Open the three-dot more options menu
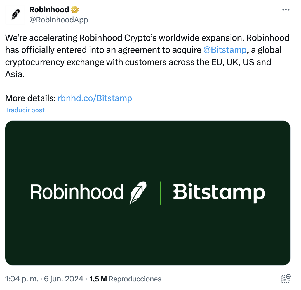 tap(286, 10)
